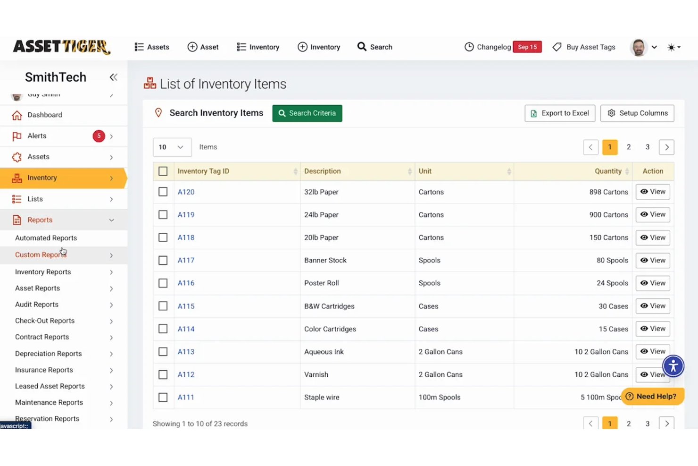Viewport: 698px width, 466px height.
Task: Check the box for row A118
Action: click(163, 237)
